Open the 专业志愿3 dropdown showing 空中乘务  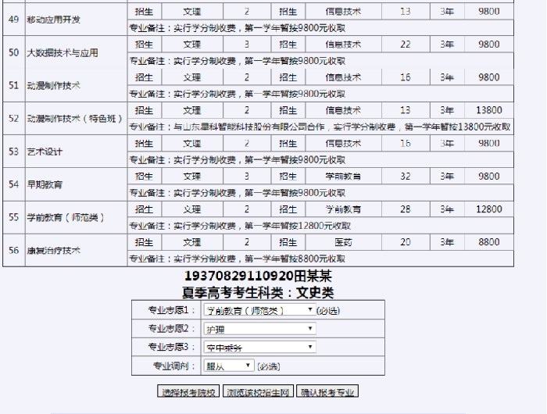click(x=258, y=348)
